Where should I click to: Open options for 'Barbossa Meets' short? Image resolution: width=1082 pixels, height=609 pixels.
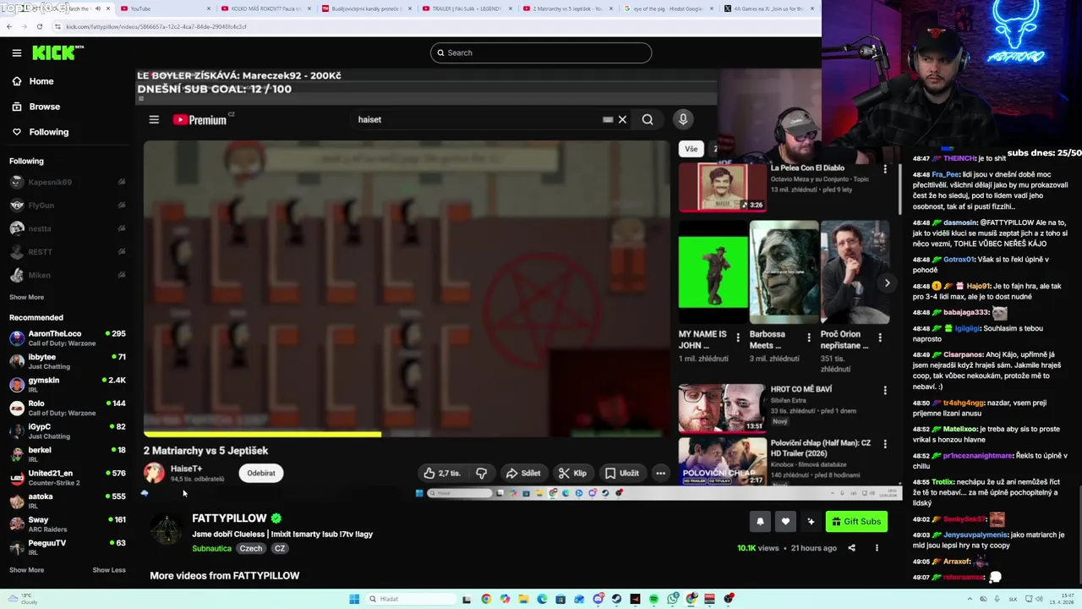[809, 337]
